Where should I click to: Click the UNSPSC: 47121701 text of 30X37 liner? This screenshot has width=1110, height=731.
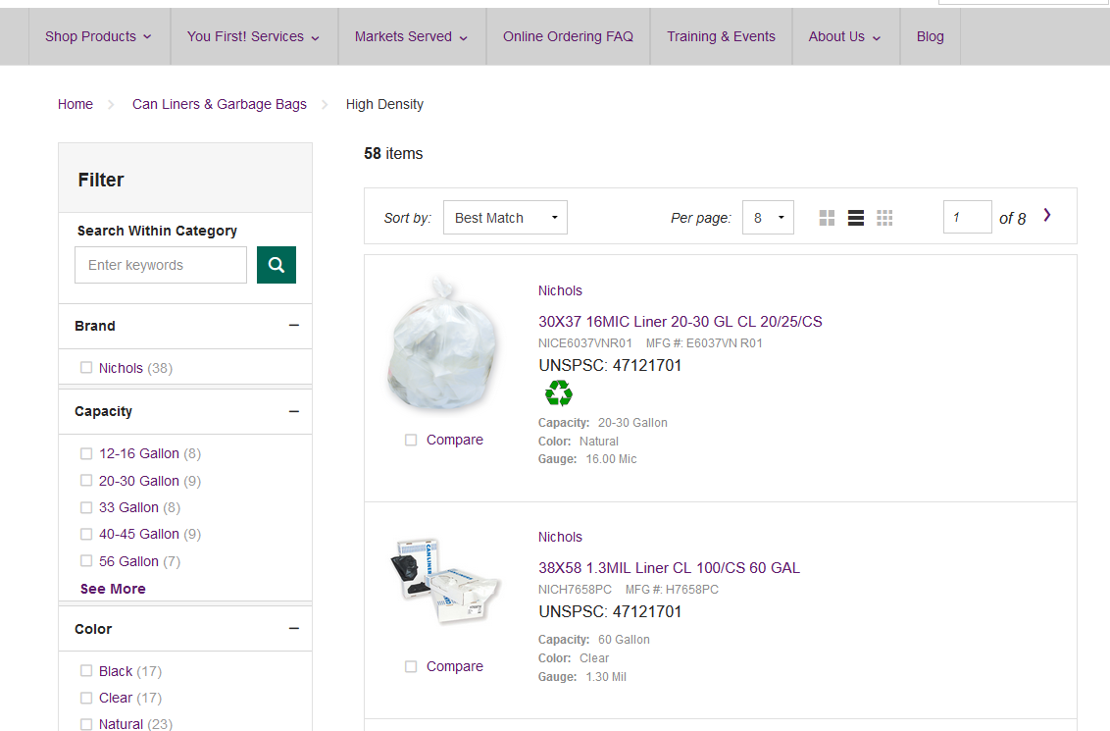pos(610,365)
